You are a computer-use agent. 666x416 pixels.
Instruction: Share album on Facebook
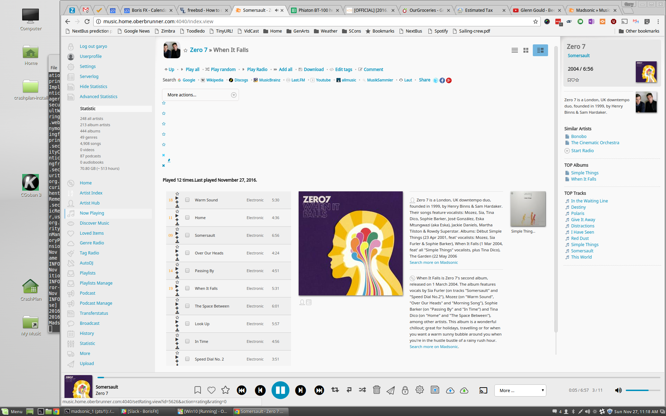coord(442,80)
